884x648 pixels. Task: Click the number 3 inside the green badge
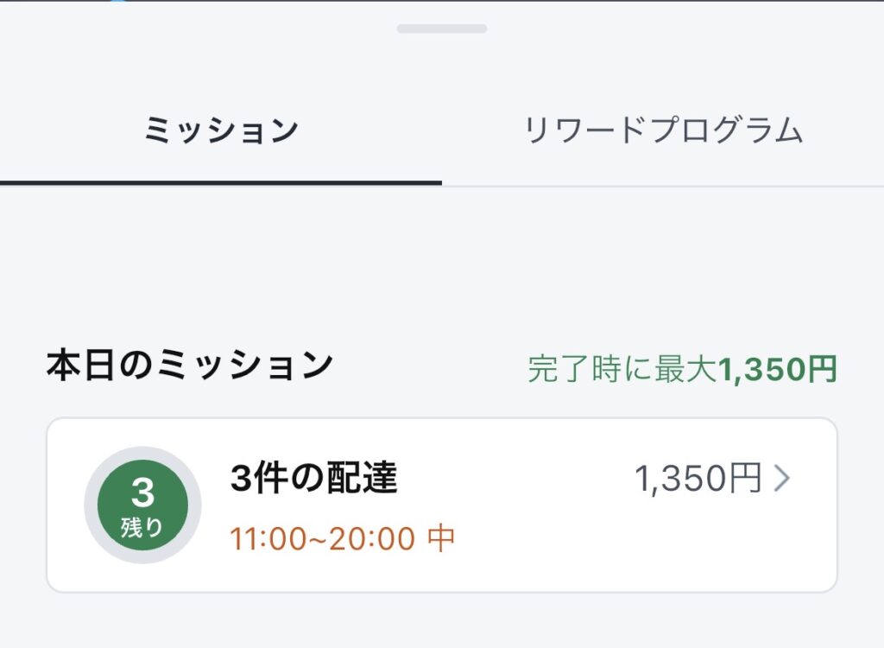click(142, 493)
